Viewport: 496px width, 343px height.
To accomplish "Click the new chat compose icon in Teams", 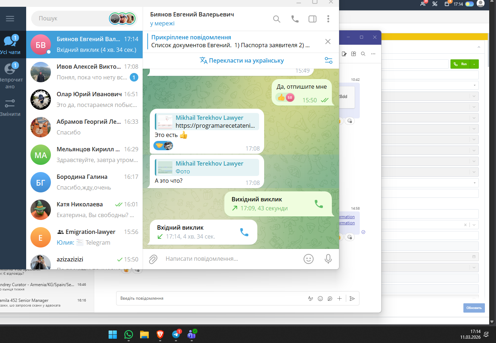I will pos(344,54).
